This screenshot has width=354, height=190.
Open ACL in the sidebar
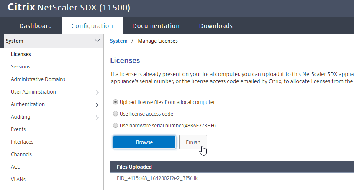pyautogui.click(x=15, y=167)
